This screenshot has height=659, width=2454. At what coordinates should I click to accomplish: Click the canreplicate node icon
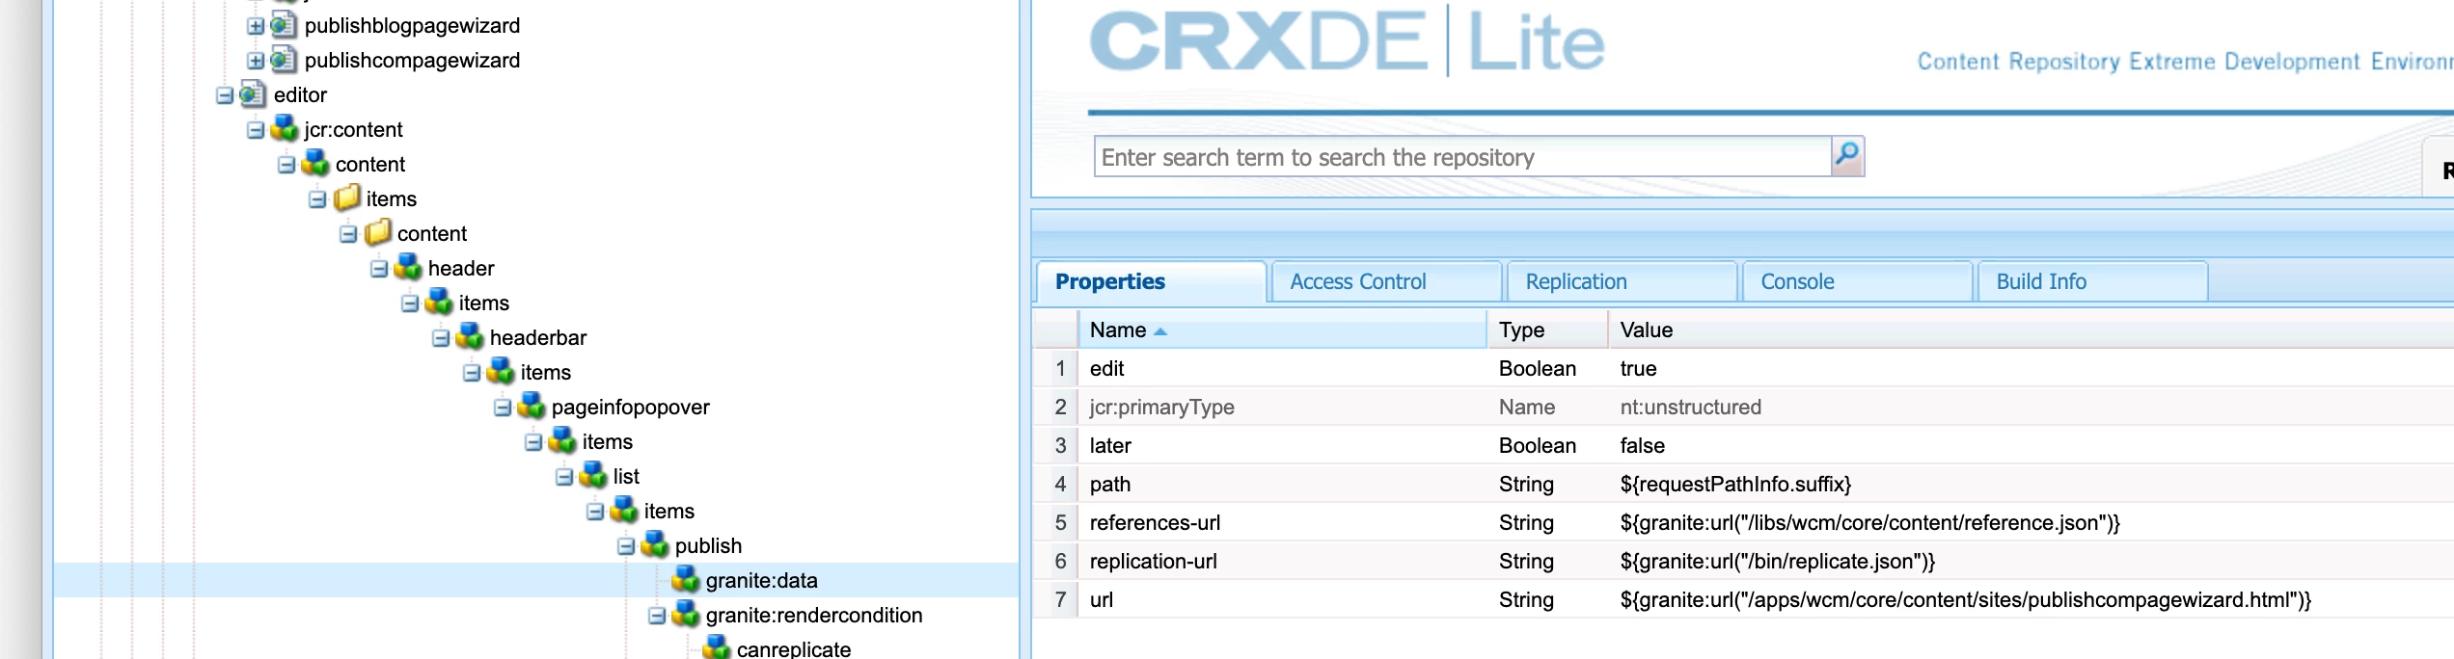coord(716,647)
